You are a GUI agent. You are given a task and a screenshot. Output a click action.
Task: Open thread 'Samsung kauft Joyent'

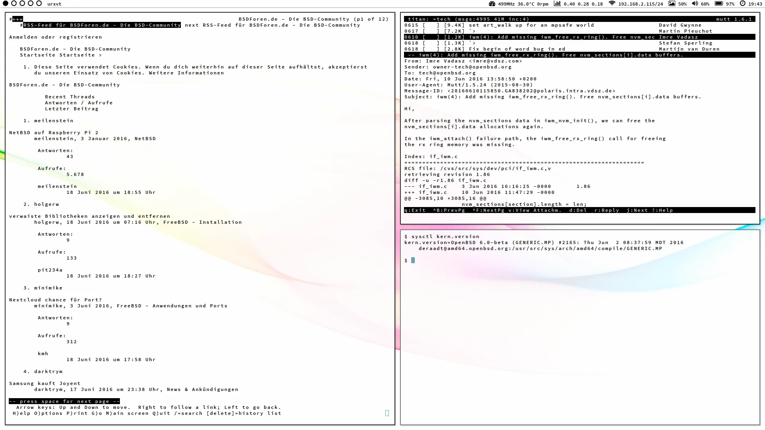pyautogui.click(x=45, y=383)
